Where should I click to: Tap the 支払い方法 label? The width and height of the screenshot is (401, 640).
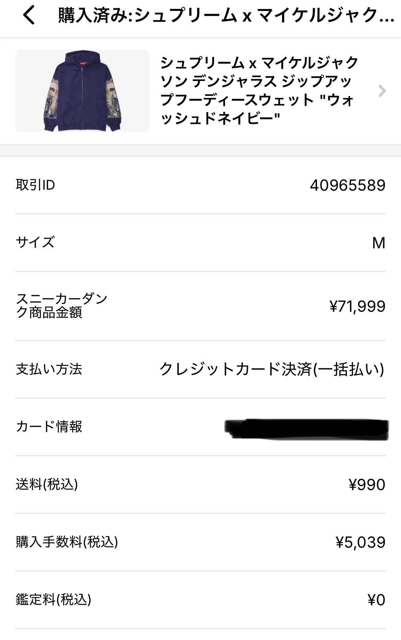[49, 369]
